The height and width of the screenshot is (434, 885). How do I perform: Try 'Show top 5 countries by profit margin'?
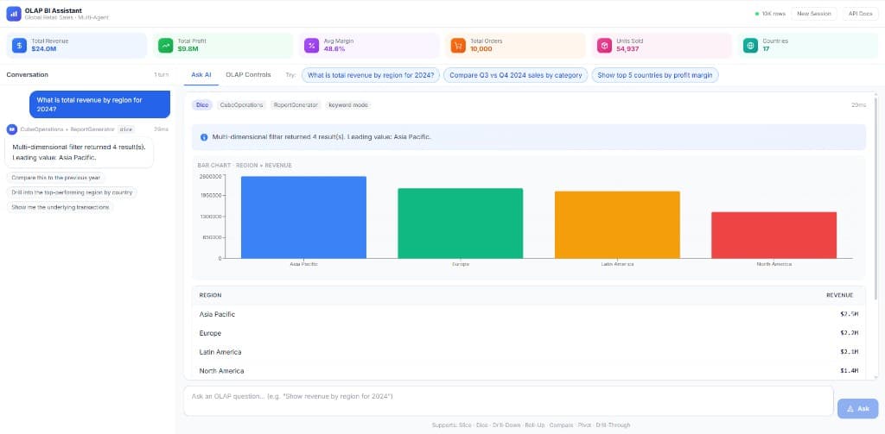(x=655, y=75)
